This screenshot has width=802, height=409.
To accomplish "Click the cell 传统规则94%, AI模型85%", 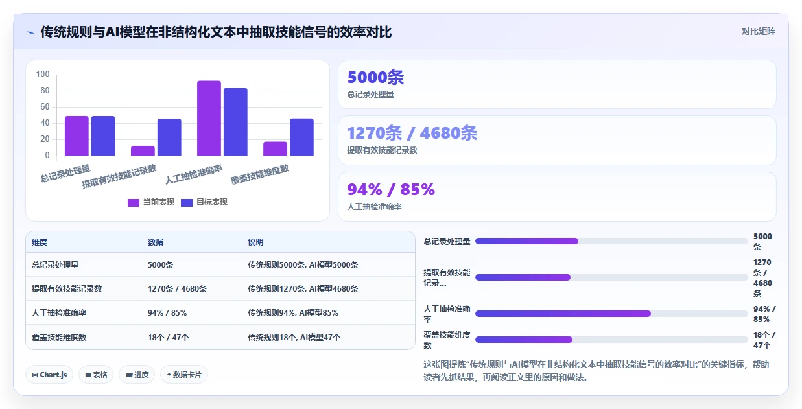I will (x=292, y=313).
